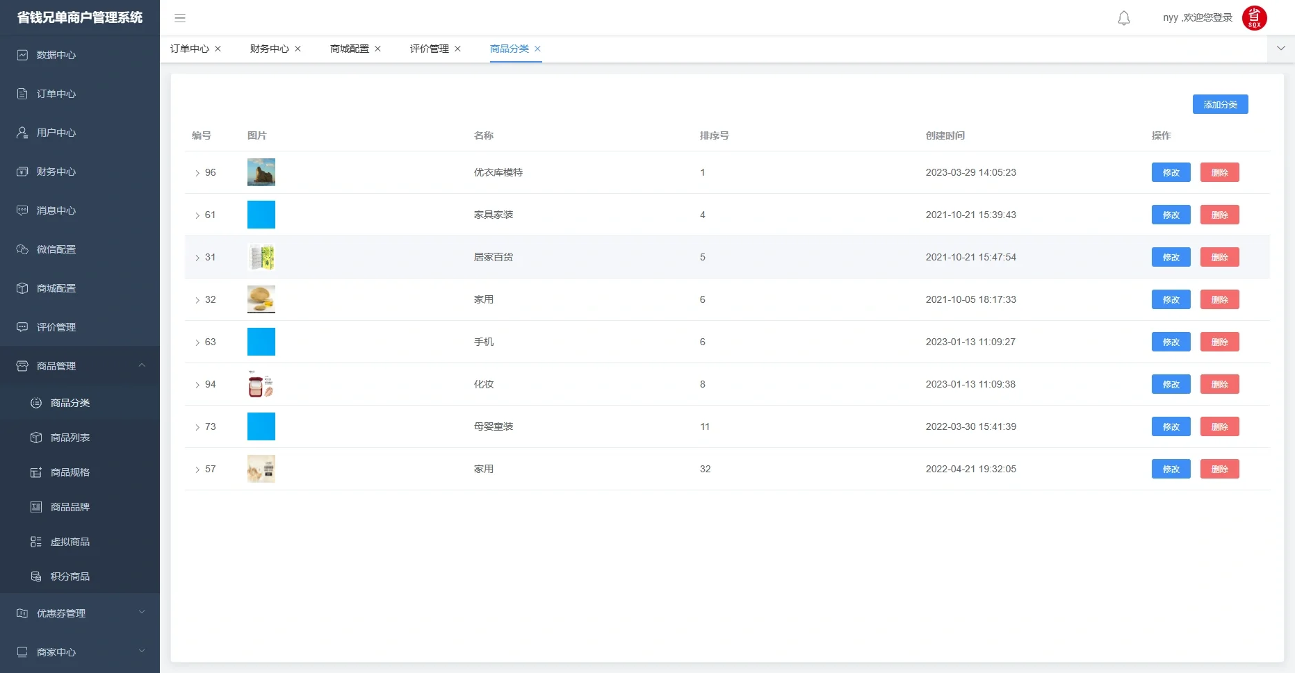Viewport: 1295px width, 673px height.
Task: Click the notification bell icon
Action: coord(1123,18)
